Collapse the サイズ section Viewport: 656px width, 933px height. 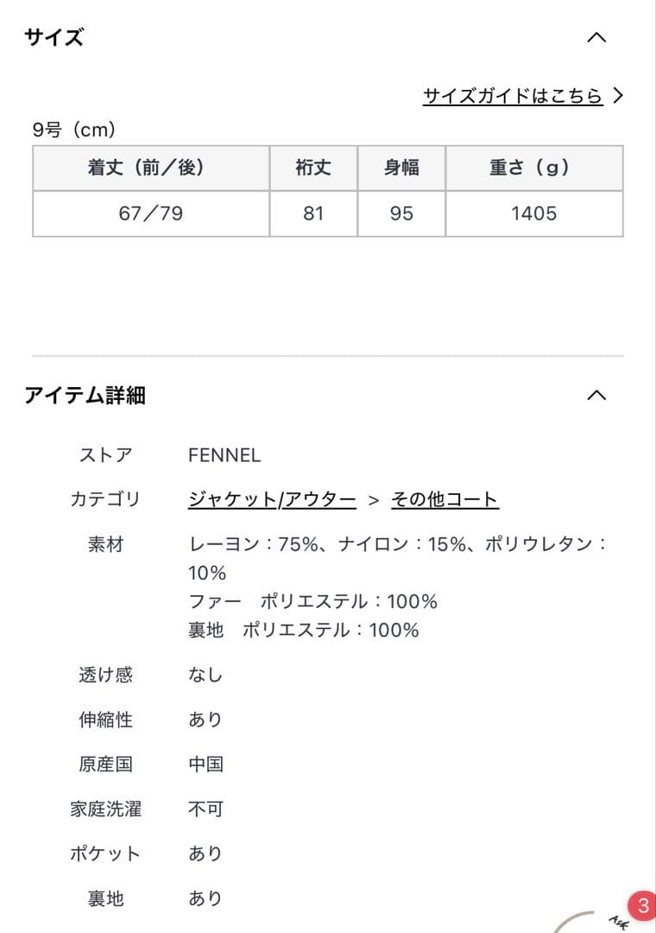[596, 36]
